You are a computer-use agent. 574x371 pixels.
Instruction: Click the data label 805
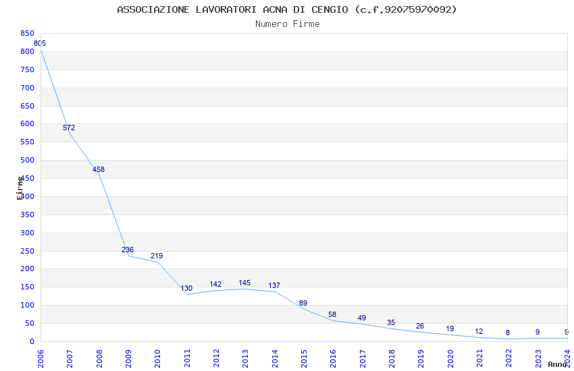40,43
